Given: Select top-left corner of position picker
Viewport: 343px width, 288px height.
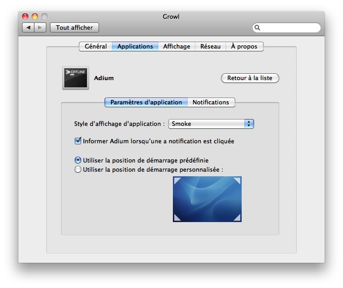Looking at the screenshot, I should click(177, 180).
